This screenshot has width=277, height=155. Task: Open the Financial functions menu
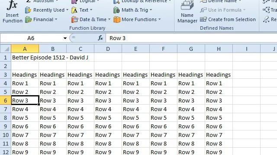click(x=41, y=19)
